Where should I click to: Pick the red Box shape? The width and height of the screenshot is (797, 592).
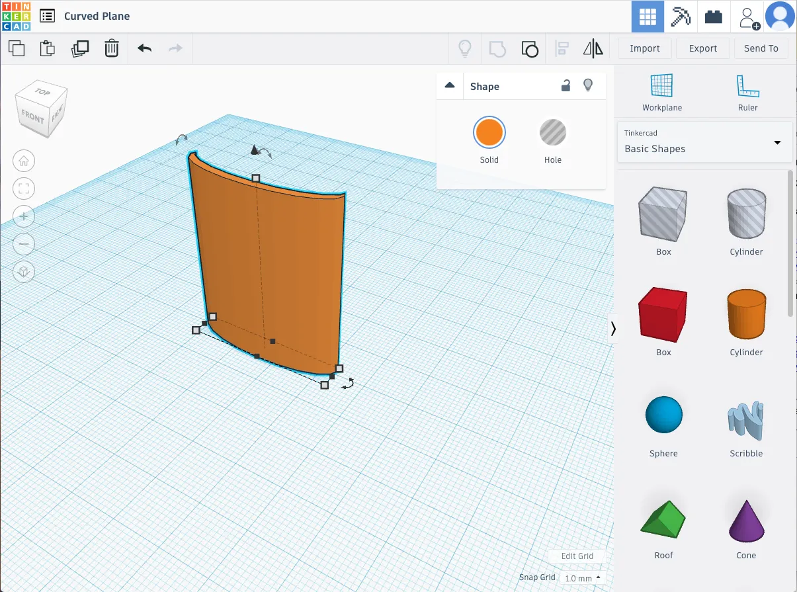point(663,314)
